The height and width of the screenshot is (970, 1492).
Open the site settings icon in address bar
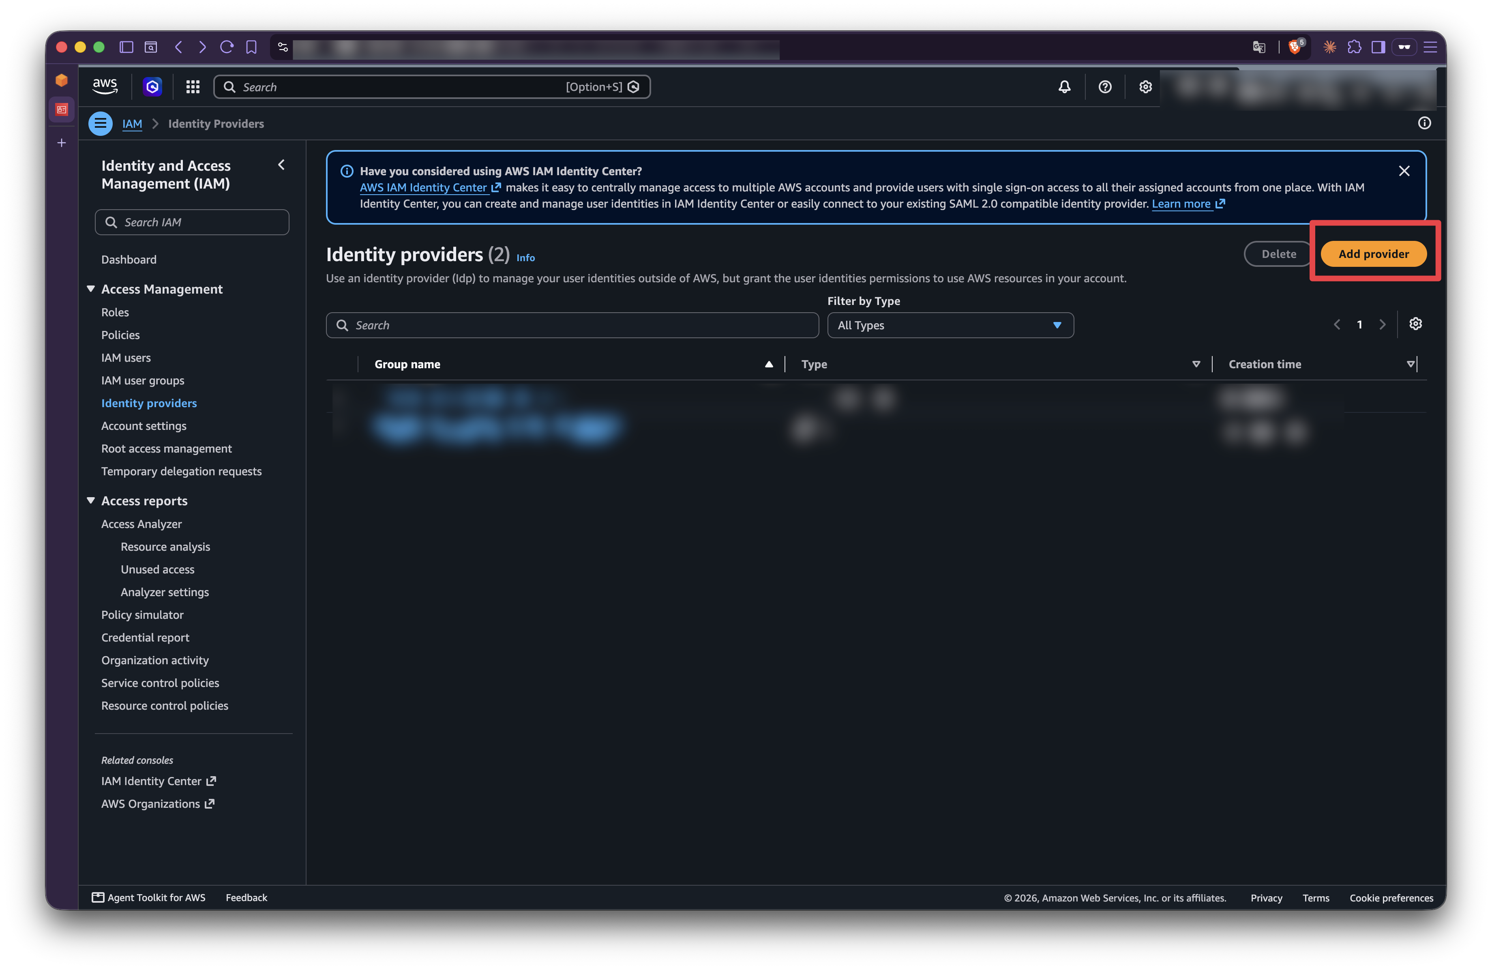pos(283,47)
